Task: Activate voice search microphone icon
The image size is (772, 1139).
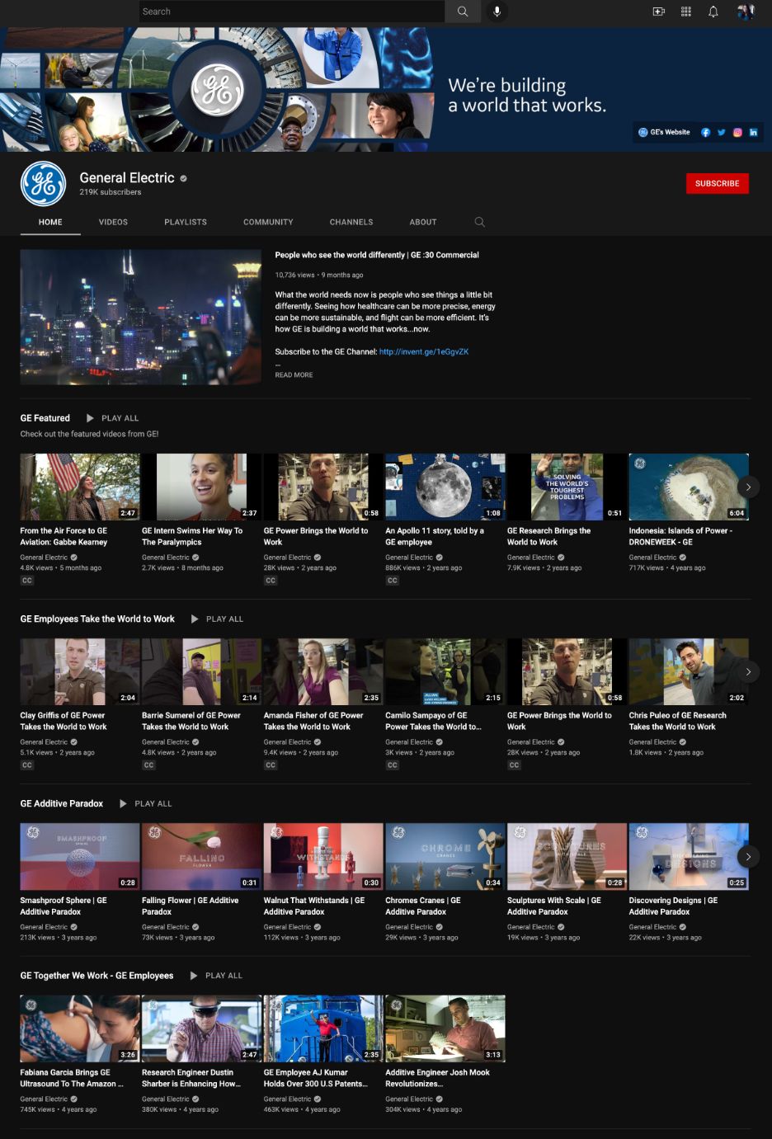Action: pos(497,12)
